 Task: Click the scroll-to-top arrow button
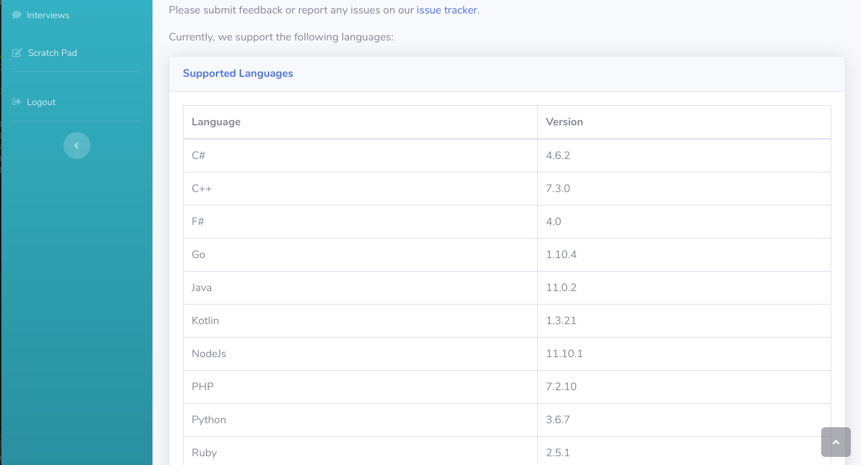point(836,442)
